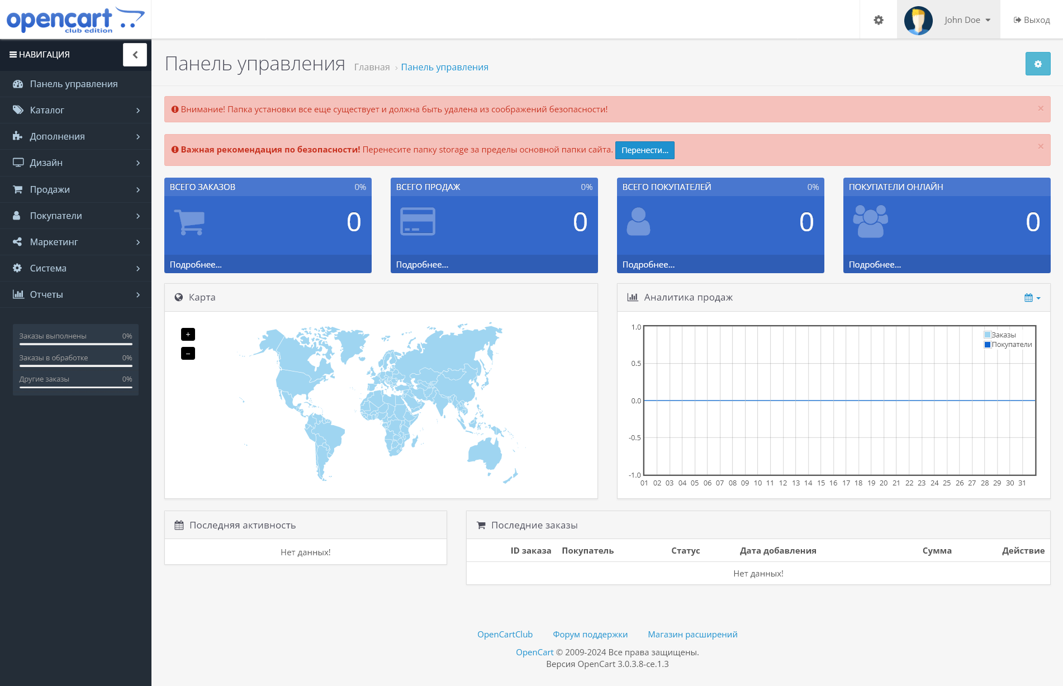Open dashboard widget settings via blue gear button

(x=1037, y=64)
